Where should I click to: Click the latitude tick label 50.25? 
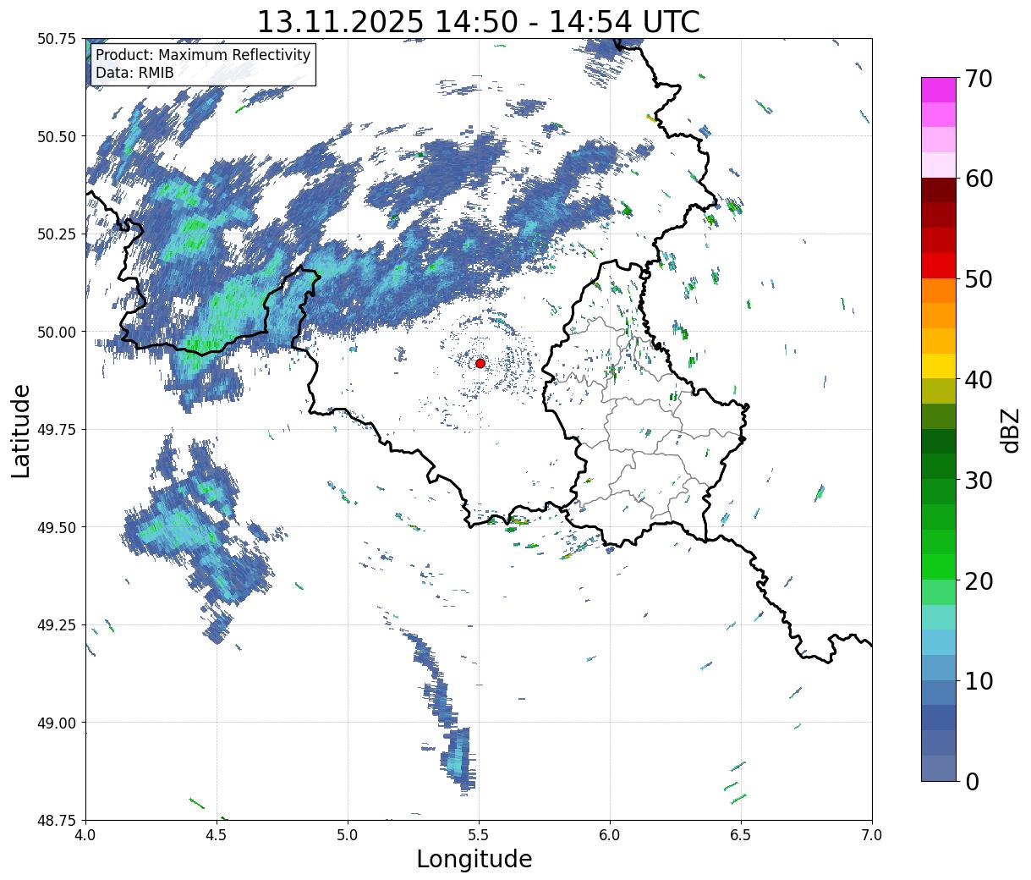[57, 234]
